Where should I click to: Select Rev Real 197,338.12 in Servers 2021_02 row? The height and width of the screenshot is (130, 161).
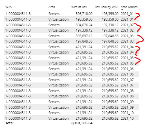click(110, 25)
